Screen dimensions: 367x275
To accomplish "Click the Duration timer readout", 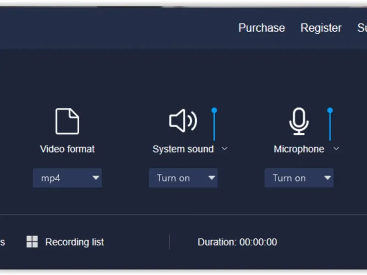I will [x=237, y=242].
